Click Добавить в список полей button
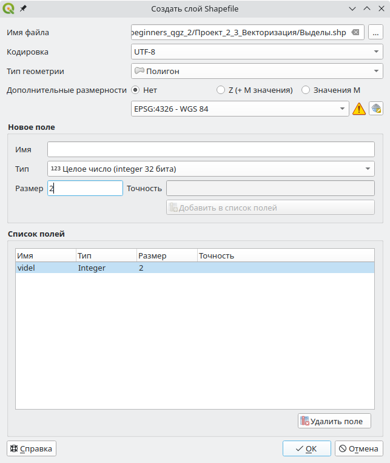The height and width of the screenshot is (463, 390). click(271, 208)
